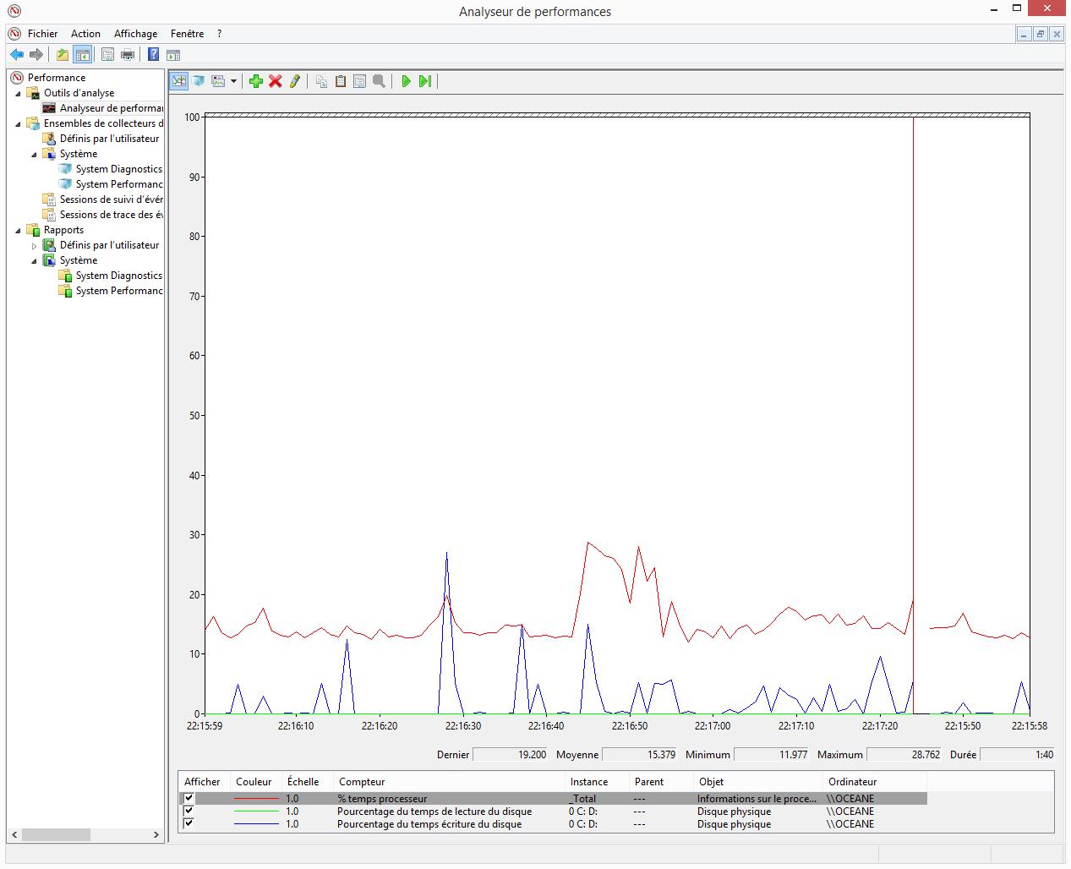Open the Fenêtre menu
The height and width of the screenshot is (869, 1071).
[x=187, y=34]
